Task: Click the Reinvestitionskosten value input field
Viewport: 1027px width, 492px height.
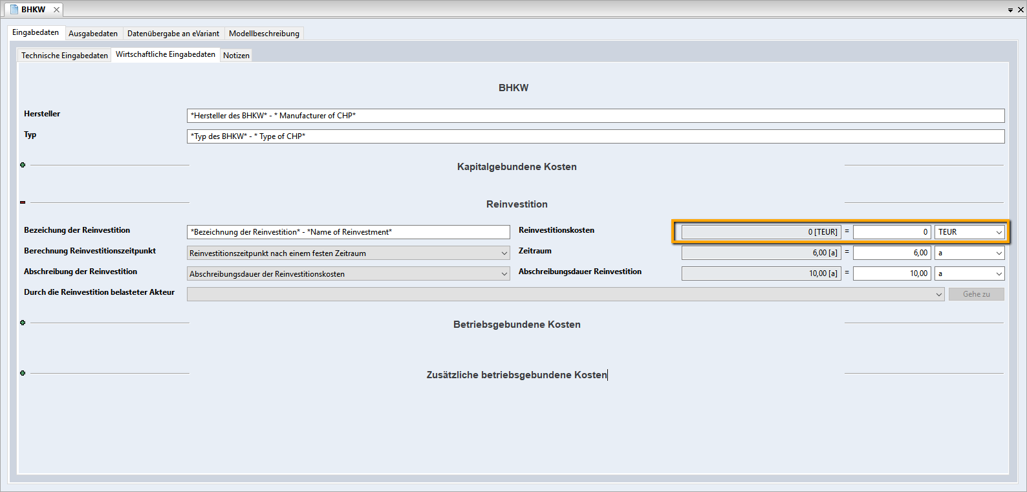Action: tap(891, 232)
